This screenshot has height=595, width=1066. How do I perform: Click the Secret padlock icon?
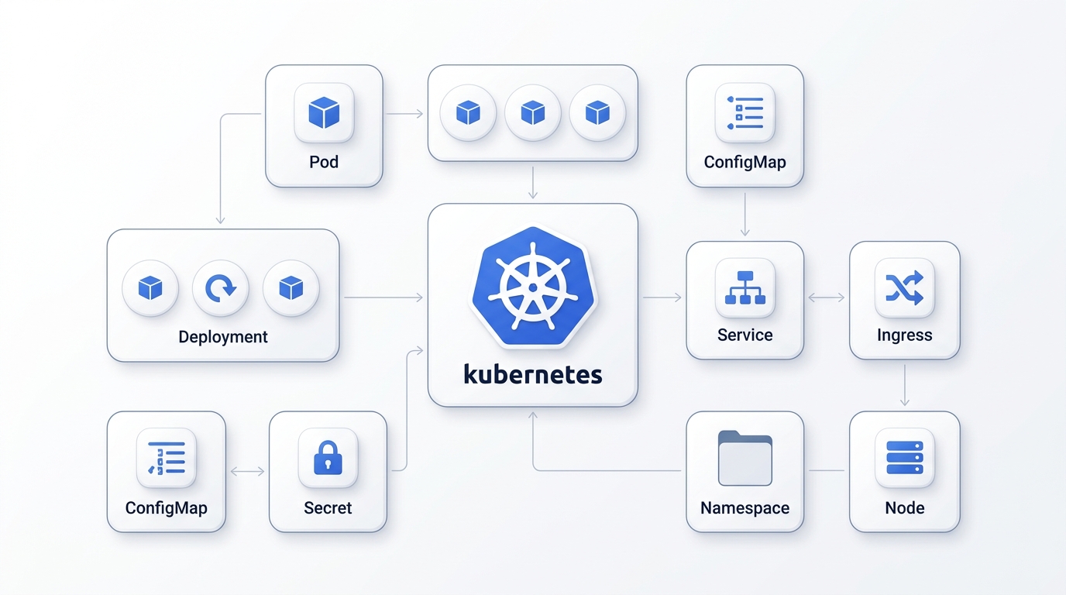point(328,458)
